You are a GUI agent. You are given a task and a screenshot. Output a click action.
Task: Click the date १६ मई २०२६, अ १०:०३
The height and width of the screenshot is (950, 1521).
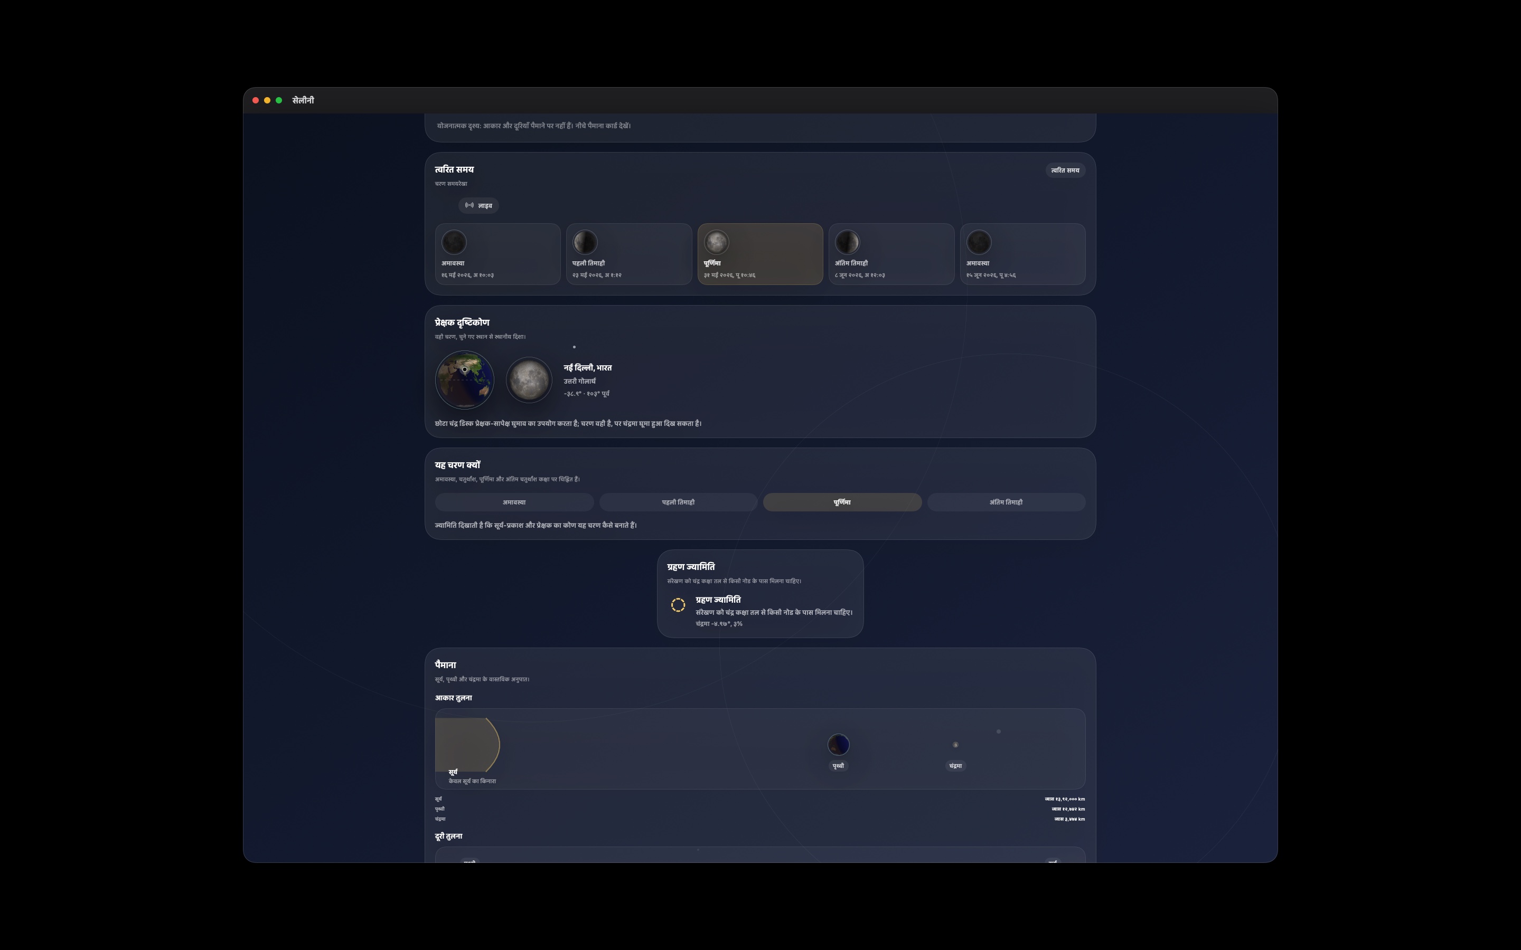pos(467,275)
